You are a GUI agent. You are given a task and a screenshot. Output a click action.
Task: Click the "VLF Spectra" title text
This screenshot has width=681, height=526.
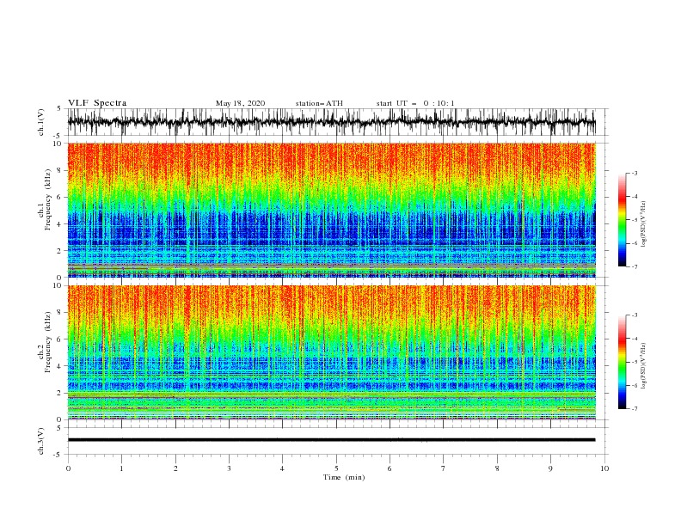pyautogui.click(x=97, y=103)
